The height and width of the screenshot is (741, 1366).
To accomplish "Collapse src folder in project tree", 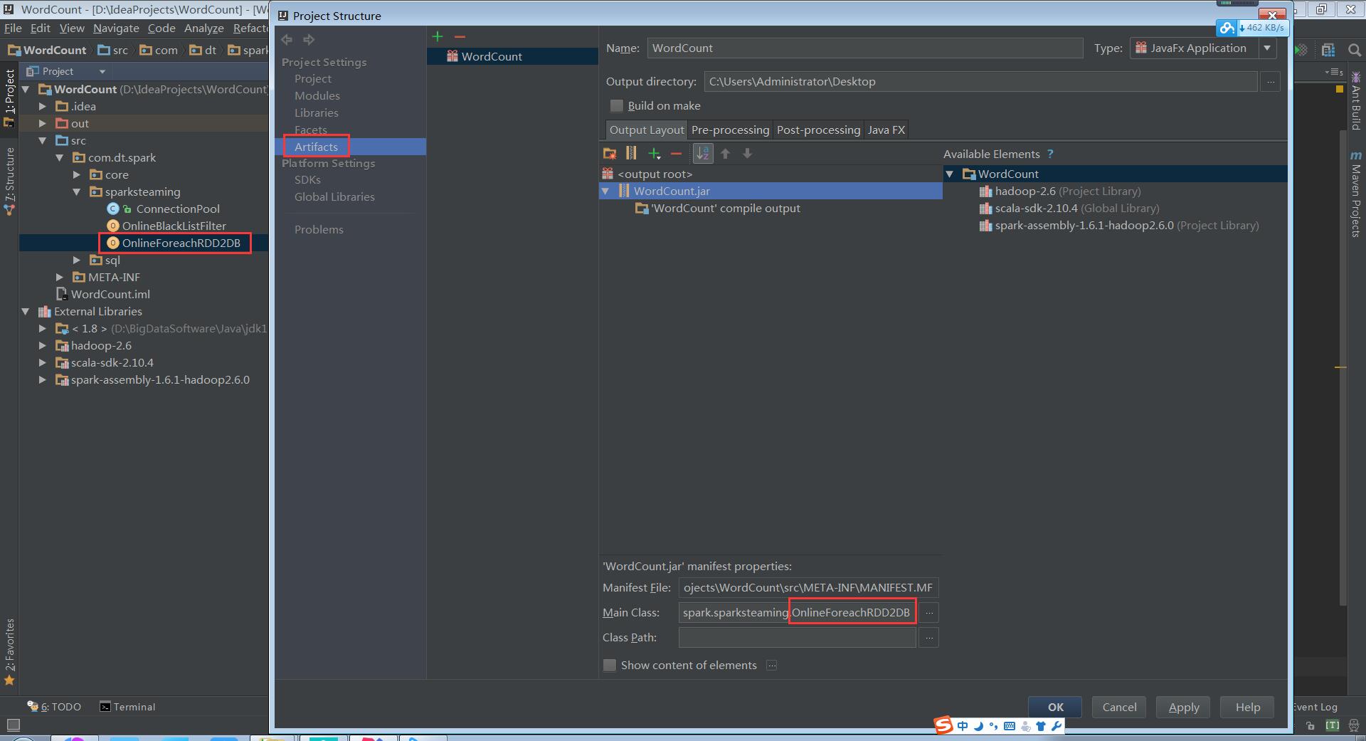I will point(43,141).
